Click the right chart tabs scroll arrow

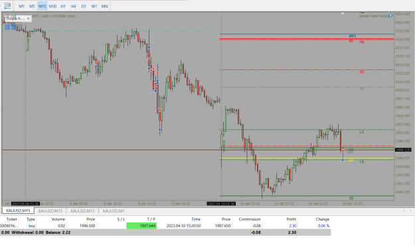tap(410, 211)
